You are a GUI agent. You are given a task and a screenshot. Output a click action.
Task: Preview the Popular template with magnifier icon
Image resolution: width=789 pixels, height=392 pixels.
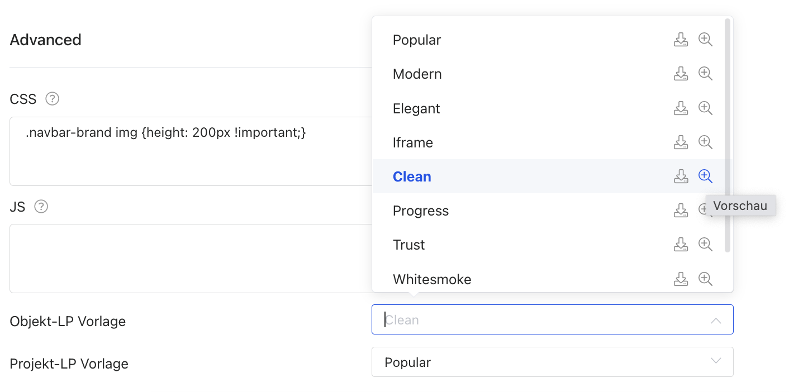[705, 40]
